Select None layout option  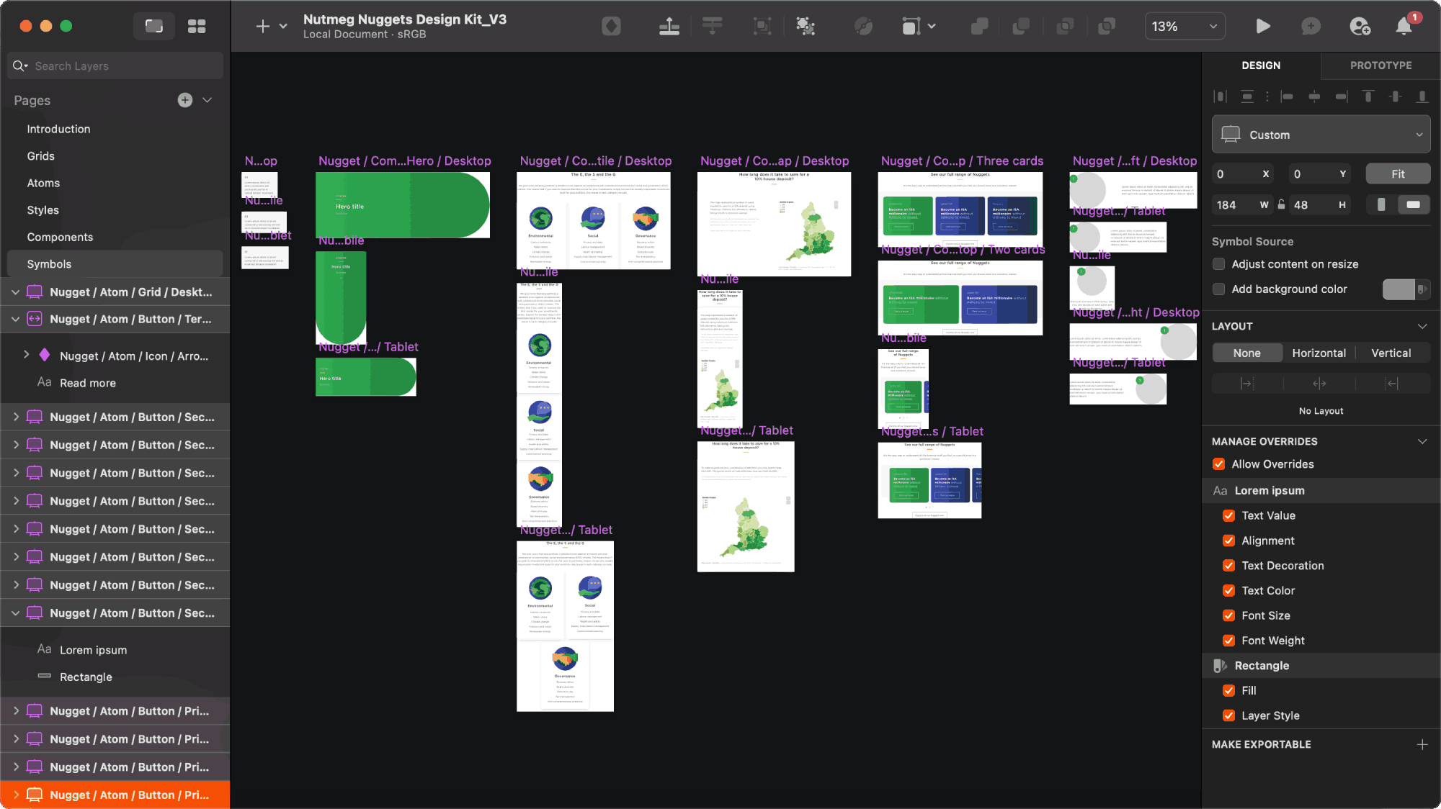(x=1246, y=353)
